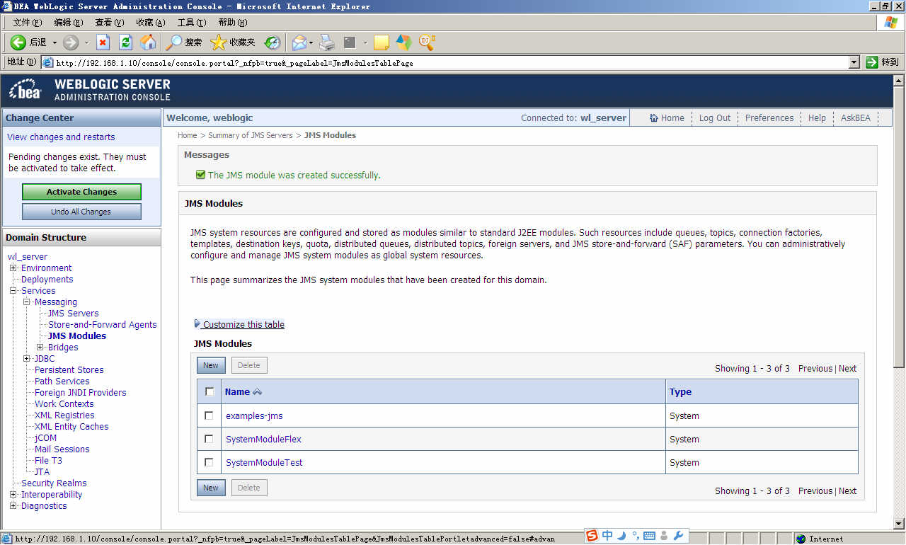
Task: Click the Internet zone globe in the status bar
Action: pos(801,539)
